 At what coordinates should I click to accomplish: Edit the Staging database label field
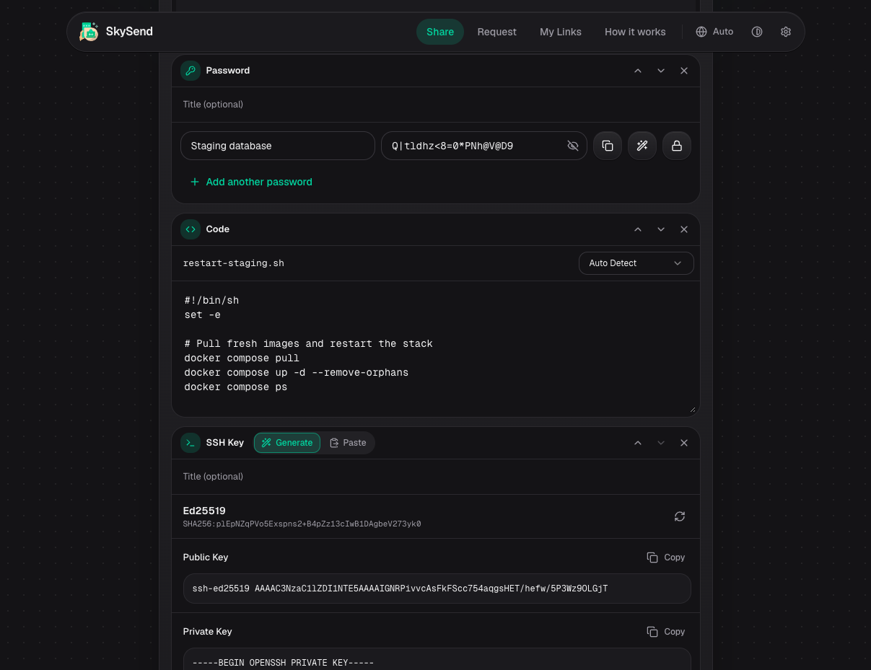tap(278, 146)
